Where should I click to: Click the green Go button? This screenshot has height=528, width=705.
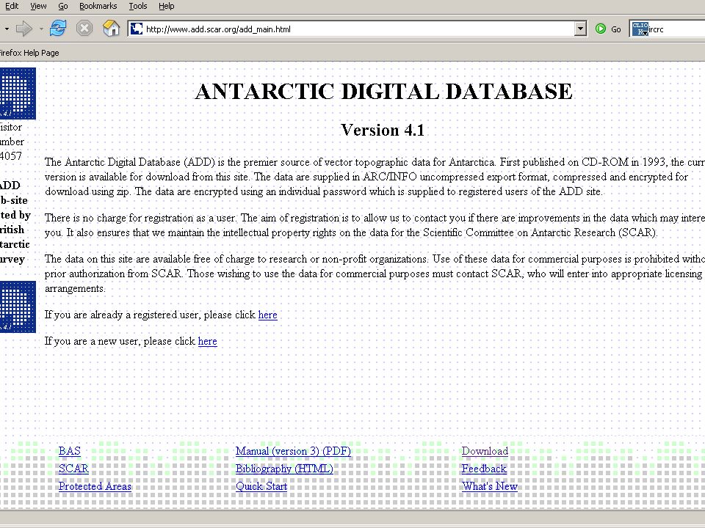(x=608, y=29)
